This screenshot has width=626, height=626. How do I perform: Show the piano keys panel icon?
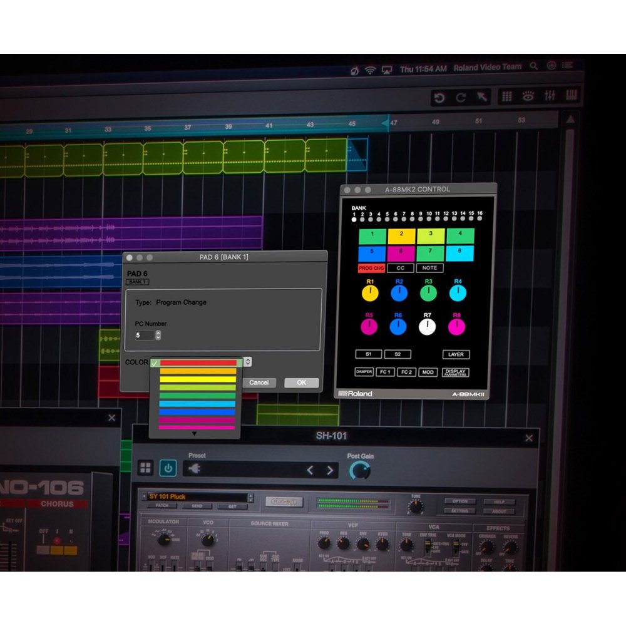[572, 96]
